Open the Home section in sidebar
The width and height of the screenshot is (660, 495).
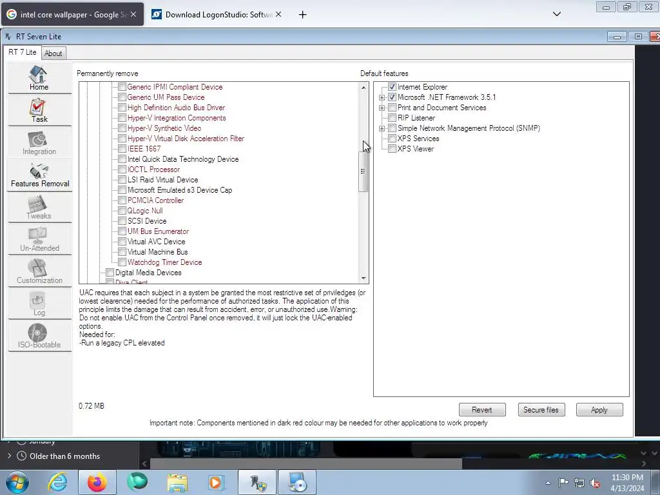(x=39, y=78)
